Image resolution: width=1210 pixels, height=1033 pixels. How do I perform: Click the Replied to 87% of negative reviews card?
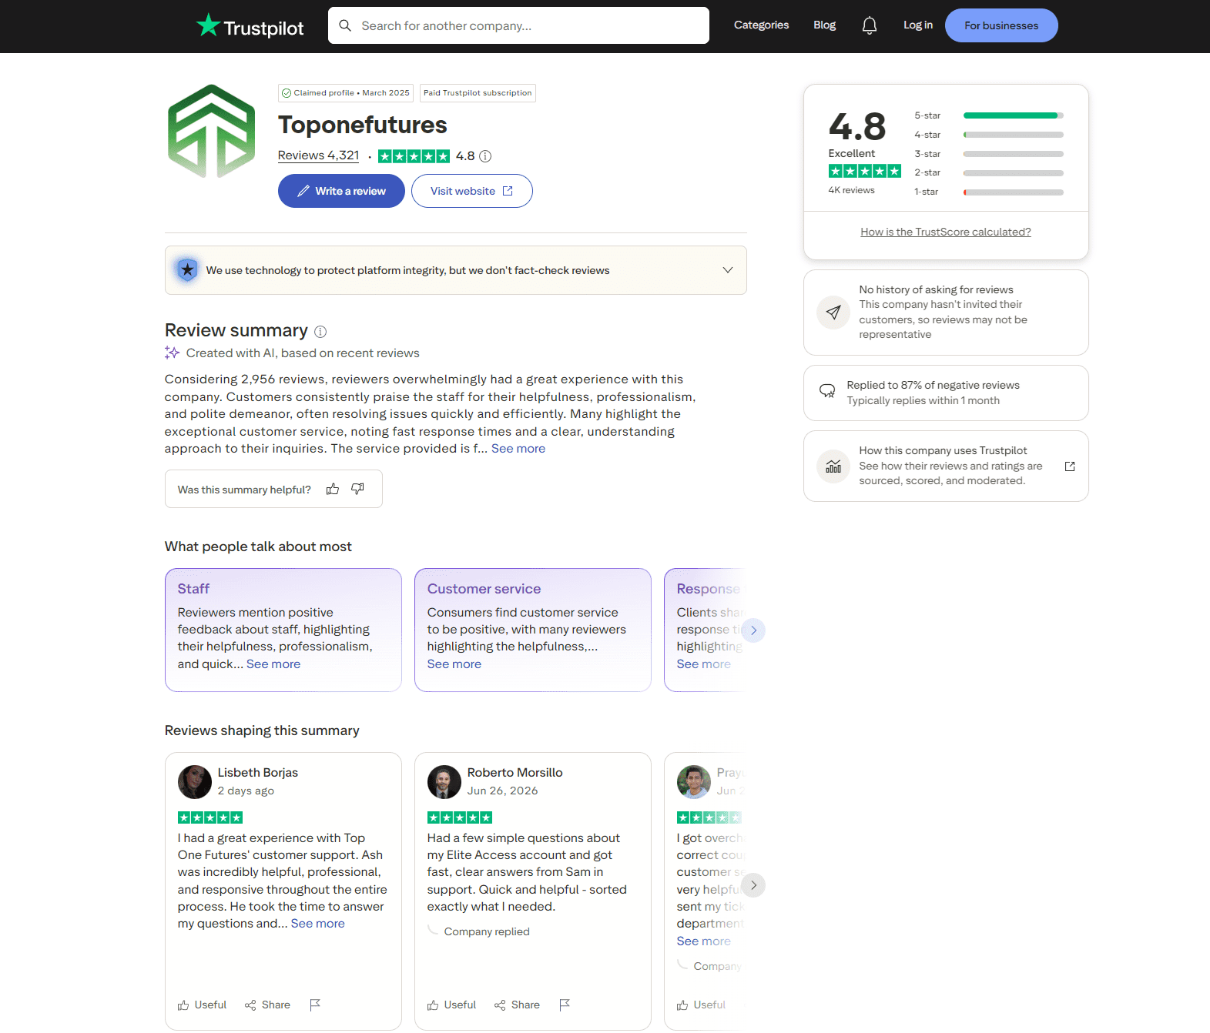point(946,393)
